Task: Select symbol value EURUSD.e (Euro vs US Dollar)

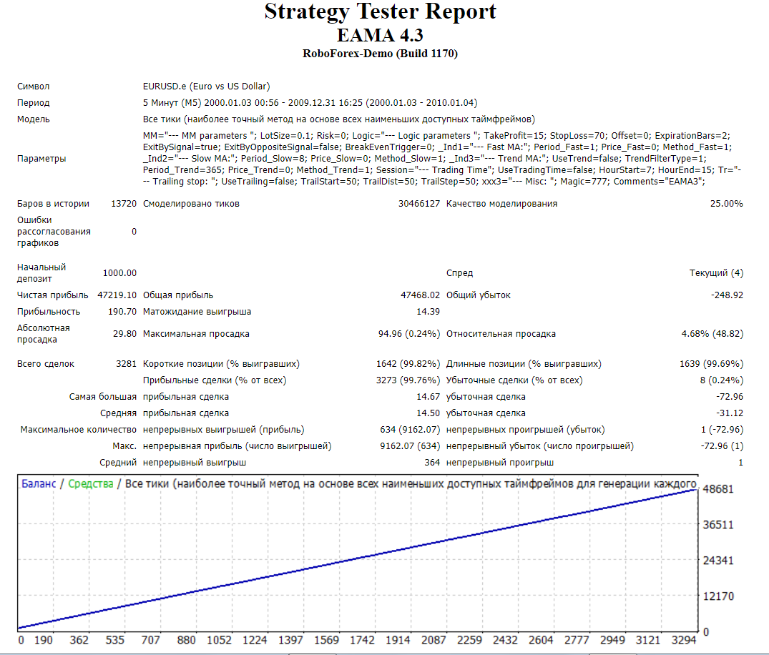Action: [x=207, y=87]
